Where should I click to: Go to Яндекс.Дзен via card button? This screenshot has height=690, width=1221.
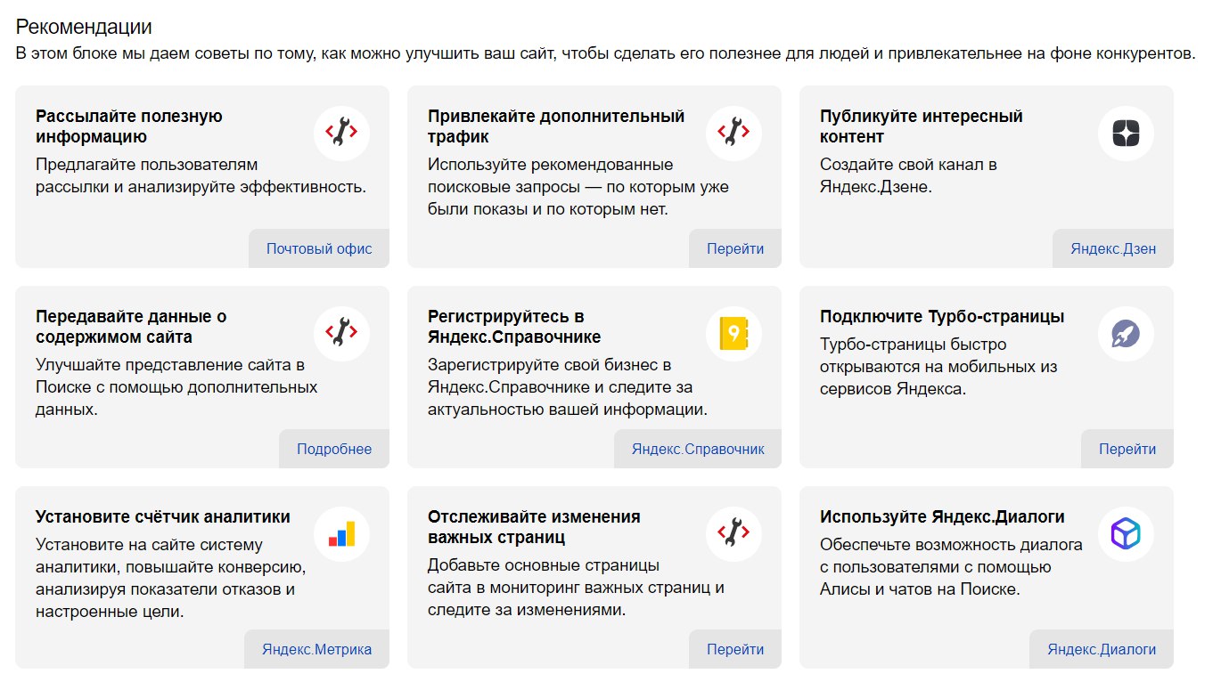pyautogui.click(x=1113, y=248)
